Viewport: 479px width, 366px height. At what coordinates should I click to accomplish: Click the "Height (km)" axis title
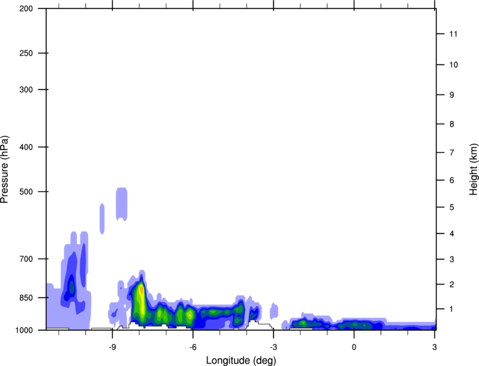point(473,169)
